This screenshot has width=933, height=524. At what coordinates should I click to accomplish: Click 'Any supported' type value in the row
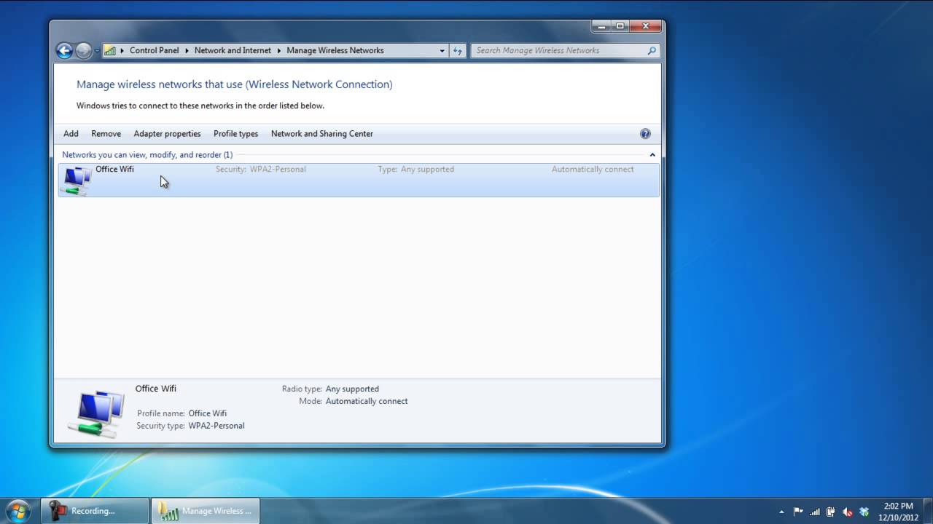427,170
